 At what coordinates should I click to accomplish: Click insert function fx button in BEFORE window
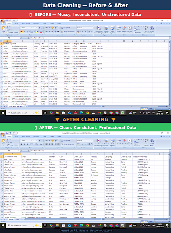[x=29, y=38]
